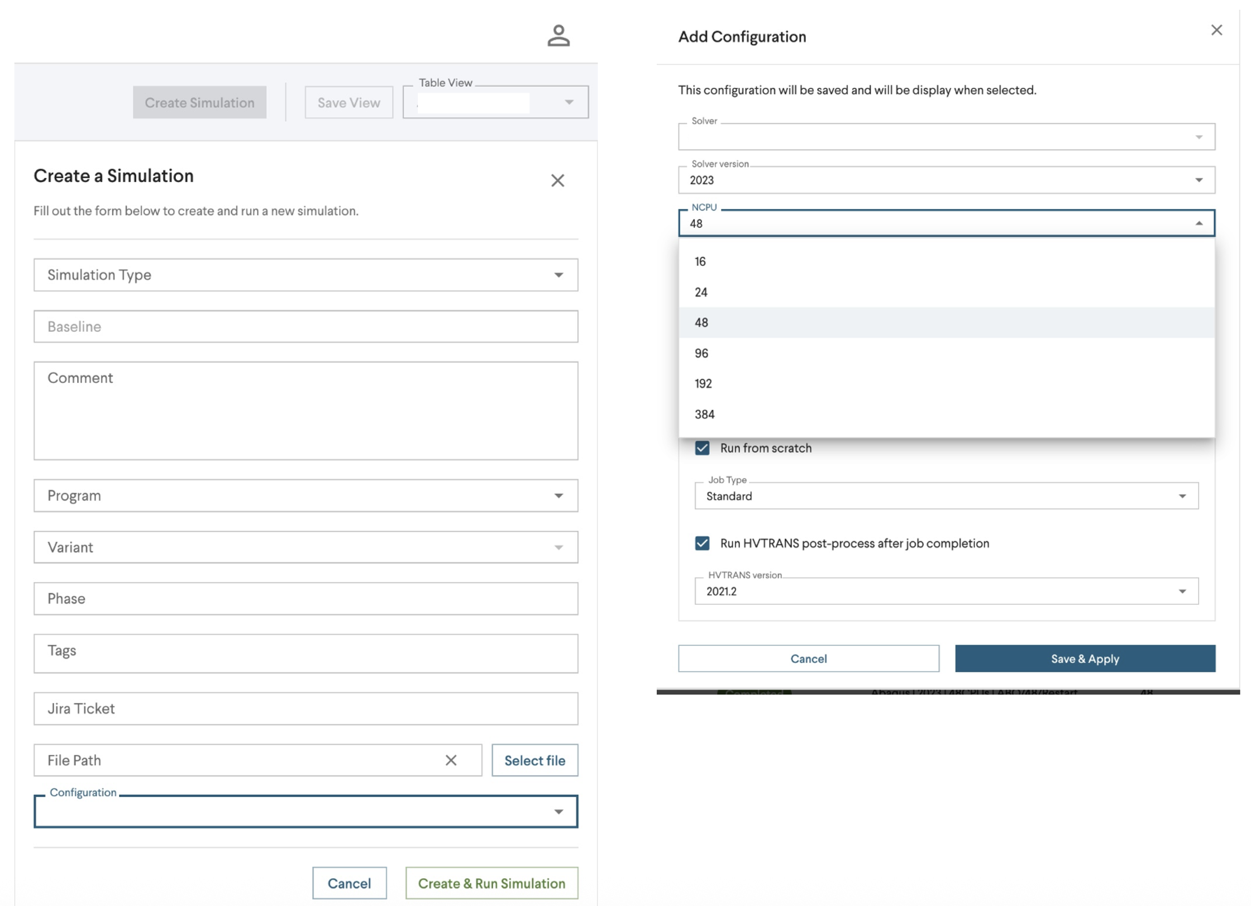The height and width of the screenshot is (906, 1251).
Task: Enable the Run from scratch checkbox
Action: pyautogui.click(x=703, y=447)
